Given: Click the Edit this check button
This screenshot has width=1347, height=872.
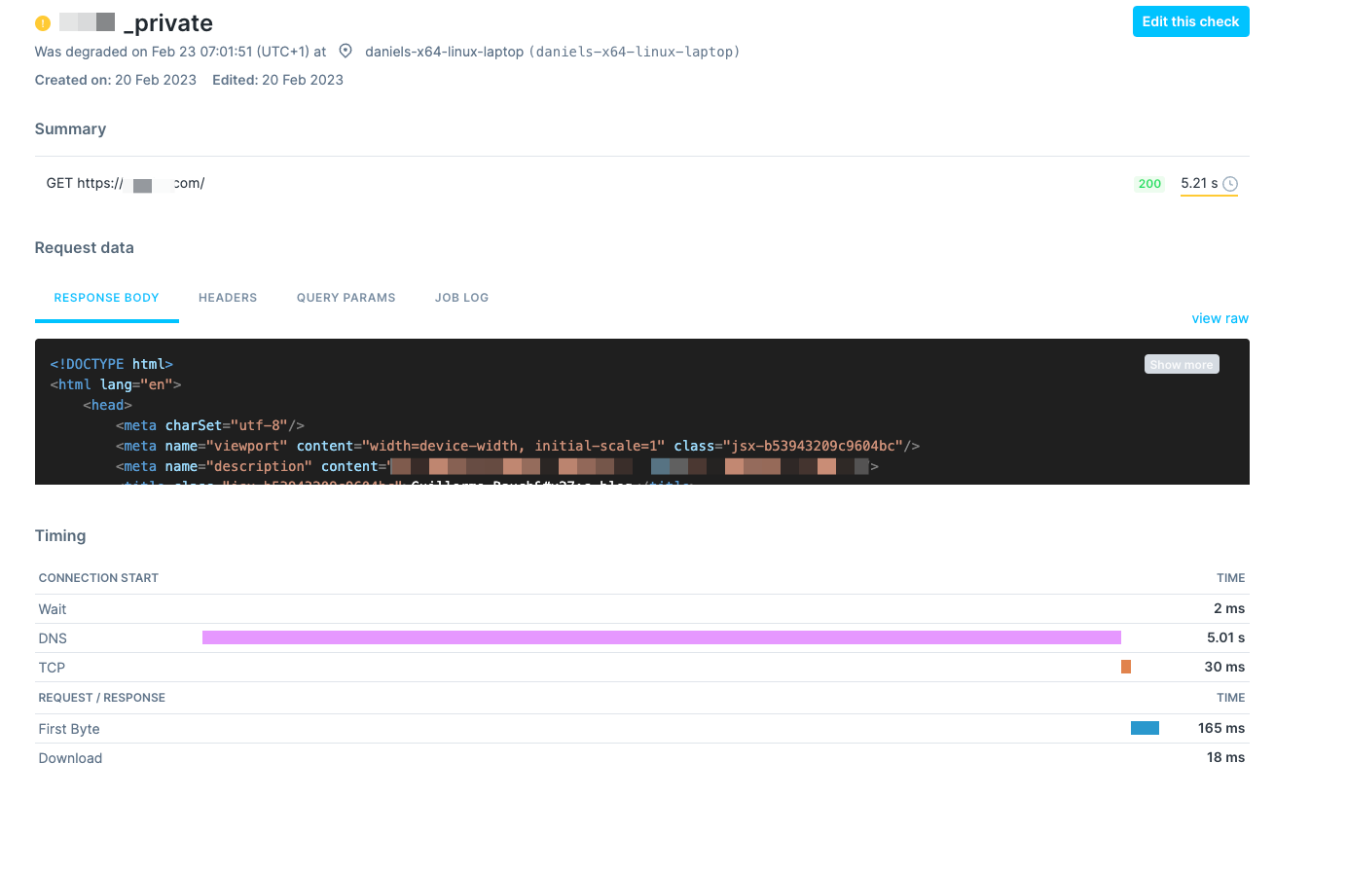Looking at the screenshot, I should coord(1190,21).
